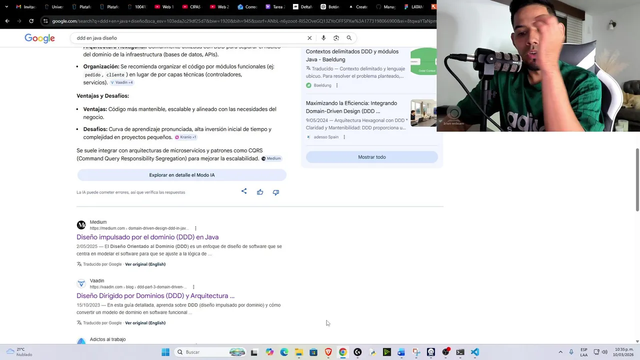Open Maximizando la Eficiencia DDD article
Screen dimensions: 640x360
click(351, 107)
